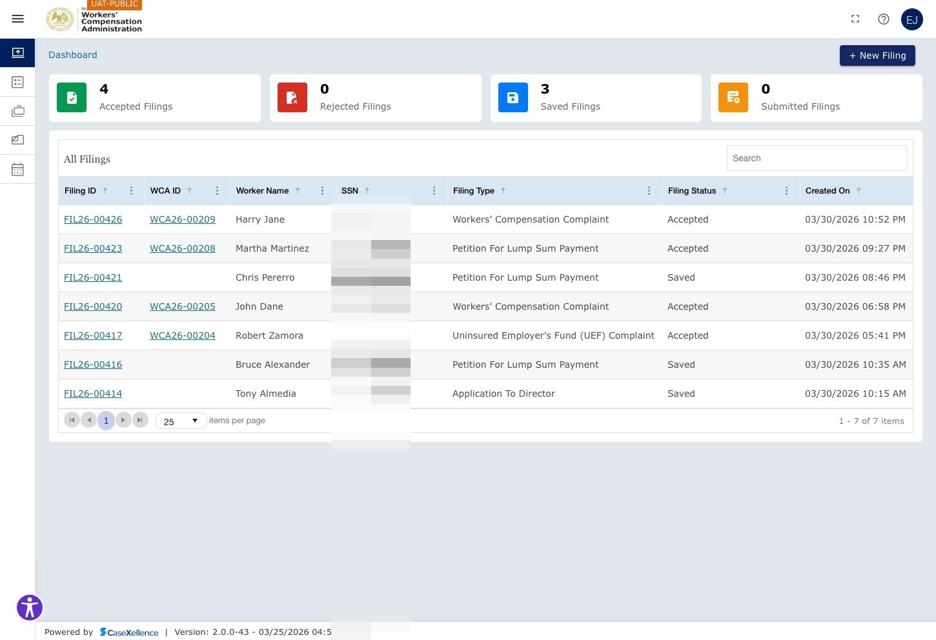Expand the items per page dropdown
Image resolution: width=936 pixels, height=640 pixels.
pyautogui.click(x=181, y=421)
